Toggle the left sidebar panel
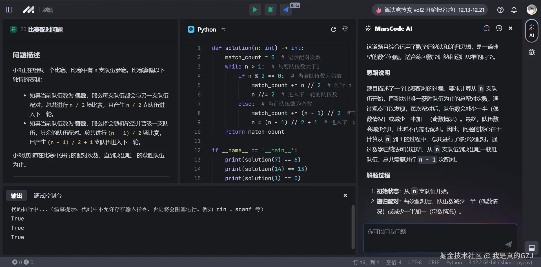 [x=9, y=10]
